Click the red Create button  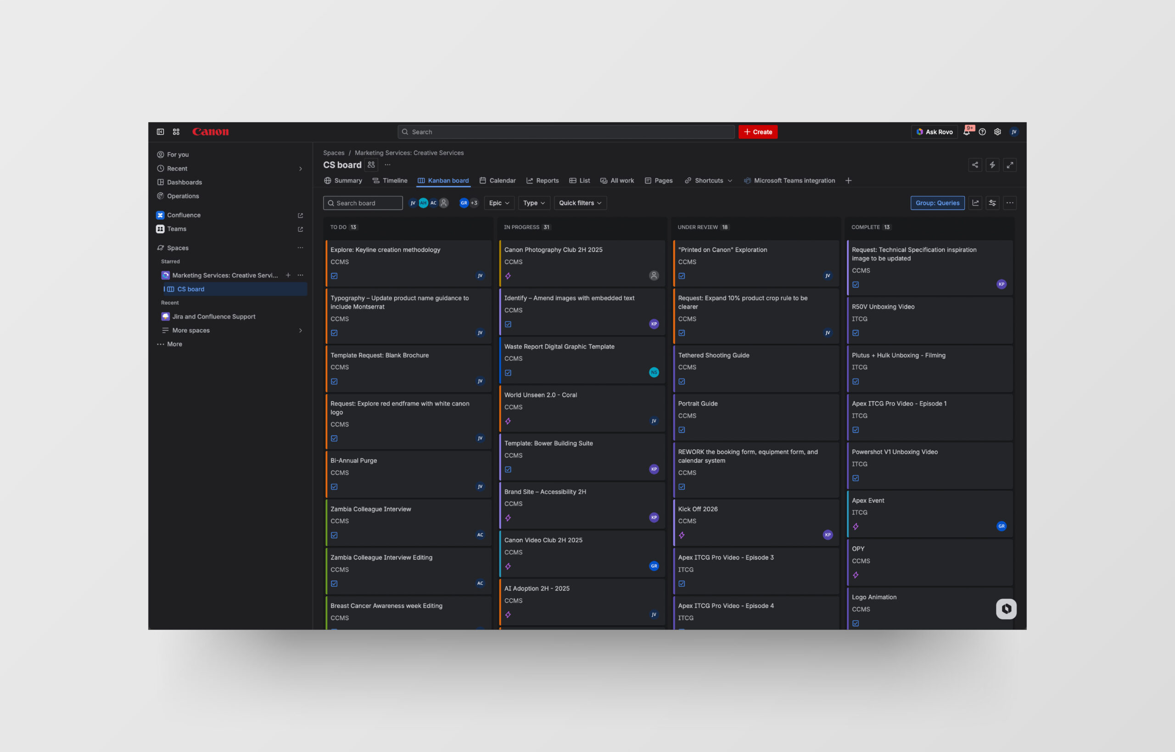pos(758,132)
